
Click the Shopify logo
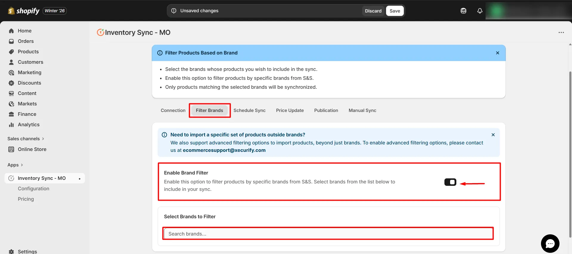tap(24, 11)
